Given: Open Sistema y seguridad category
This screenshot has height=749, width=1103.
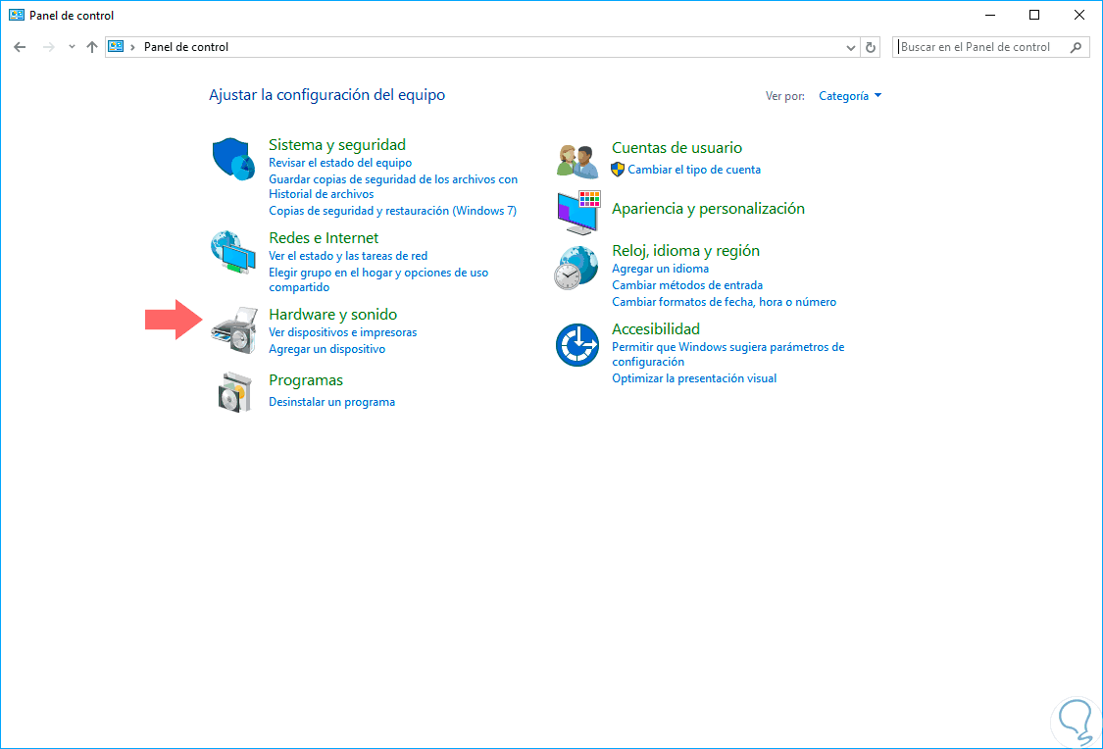Looking at the screenshot, I should click(337, 145).
